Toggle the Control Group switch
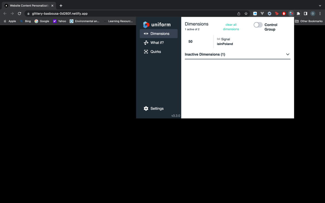Image resolution: width=325 pixels, height=203 pixels. [258, 25]
